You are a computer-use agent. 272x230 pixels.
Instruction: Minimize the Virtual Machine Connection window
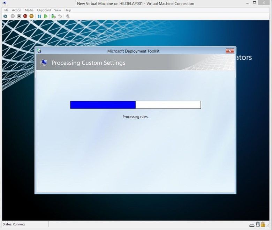(x=248, y=3)
